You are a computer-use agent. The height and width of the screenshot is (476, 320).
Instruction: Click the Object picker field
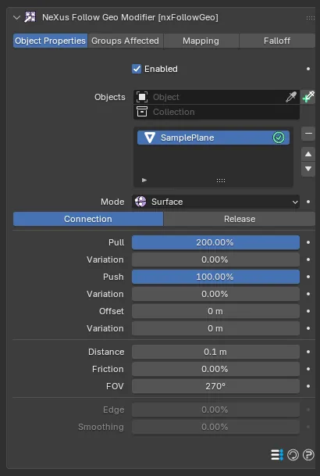tap(216, 97)
